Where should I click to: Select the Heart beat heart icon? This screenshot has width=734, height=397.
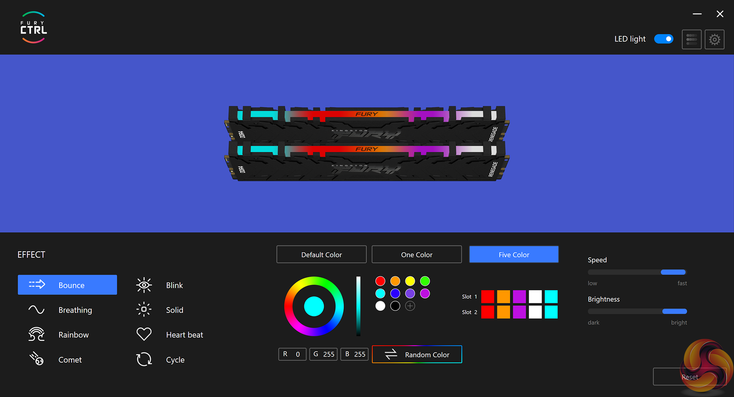pyautogui.click(x=144, y=334)
